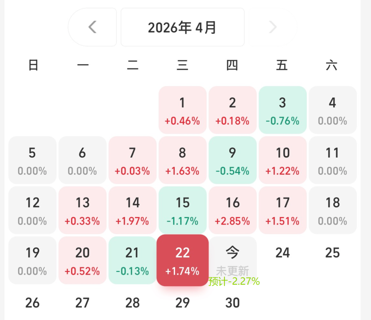This screenshot has height=320, width=371.
Task: Select April 4 date cell
Action: coord(333,110)
